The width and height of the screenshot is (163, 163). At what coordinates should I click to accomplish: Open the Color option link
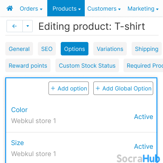pyautogui.click(x=19, y=110)
